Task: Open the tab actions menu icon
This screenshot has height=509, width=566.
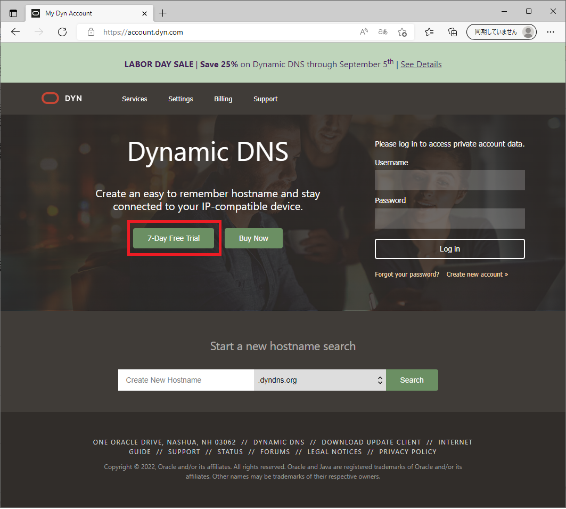Action: click(x=13, y=13)
